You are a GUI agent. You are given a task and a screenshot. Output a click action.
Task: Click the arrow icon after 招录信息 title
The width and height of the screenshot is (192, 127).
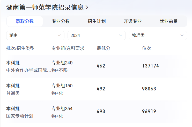point(87,7)
